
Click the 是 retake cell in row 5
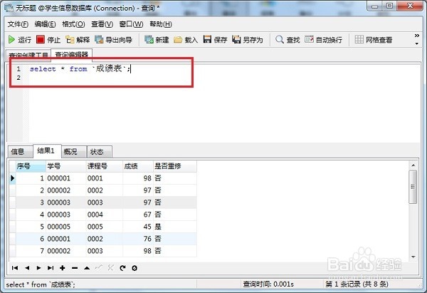pyautogui.click(x=174, y=227)
